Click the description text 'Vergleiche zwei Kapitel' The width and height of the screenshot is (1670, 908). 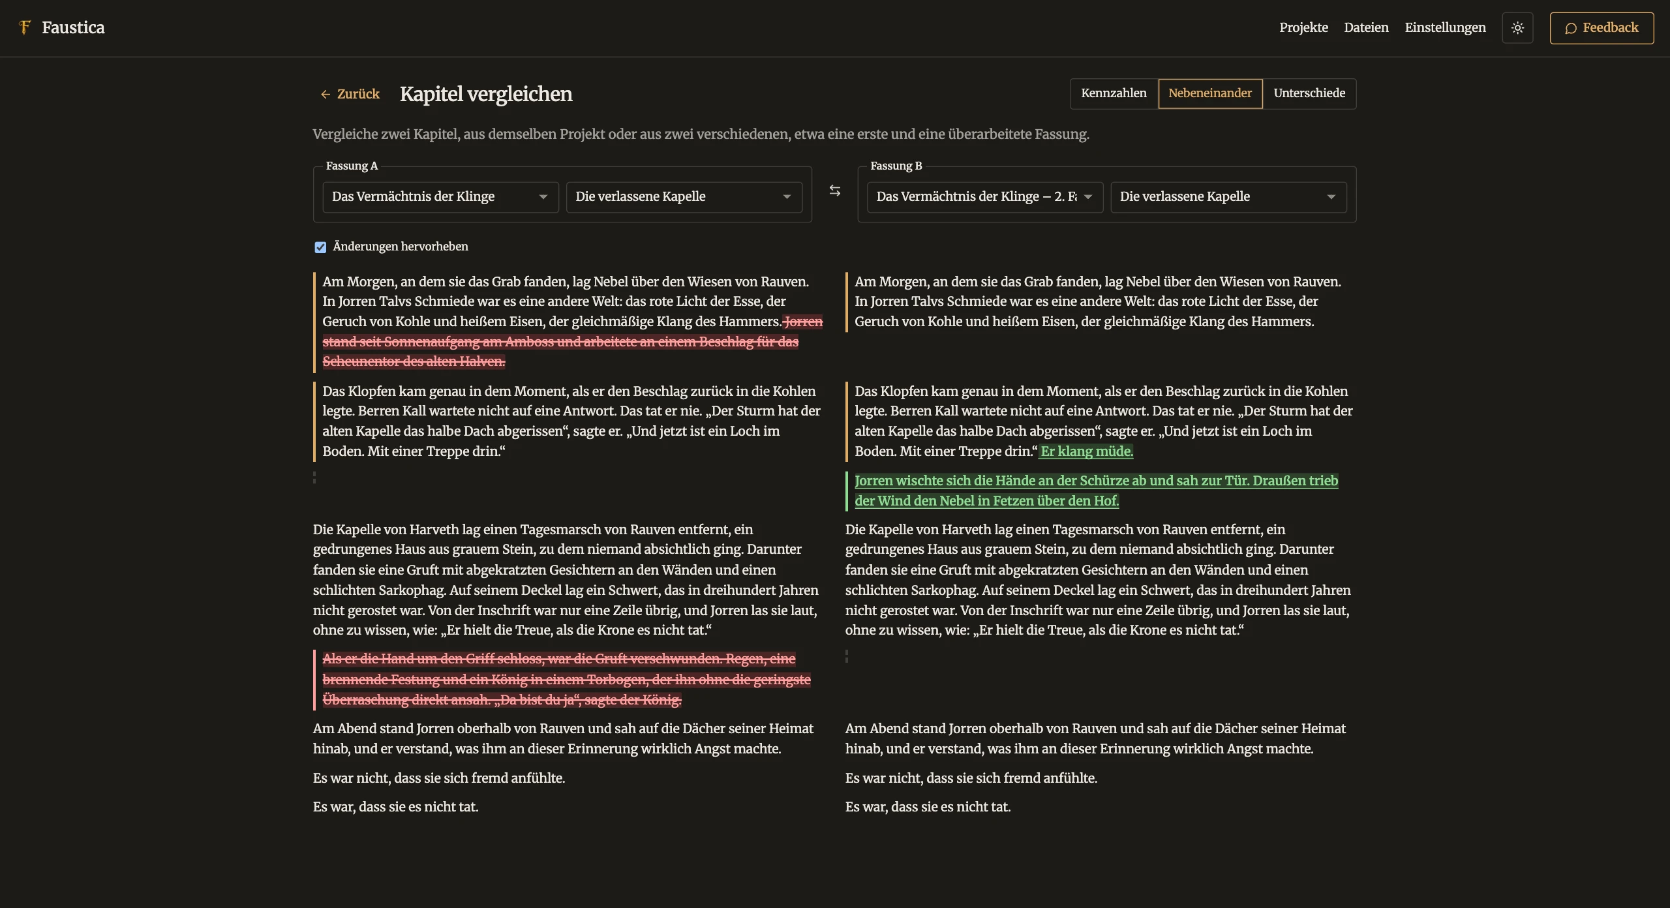pos(701,134)
